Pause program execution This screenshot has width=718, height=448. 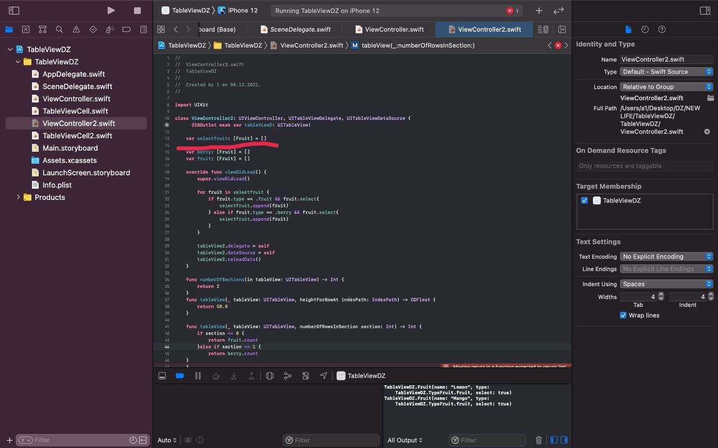point(198,376)
